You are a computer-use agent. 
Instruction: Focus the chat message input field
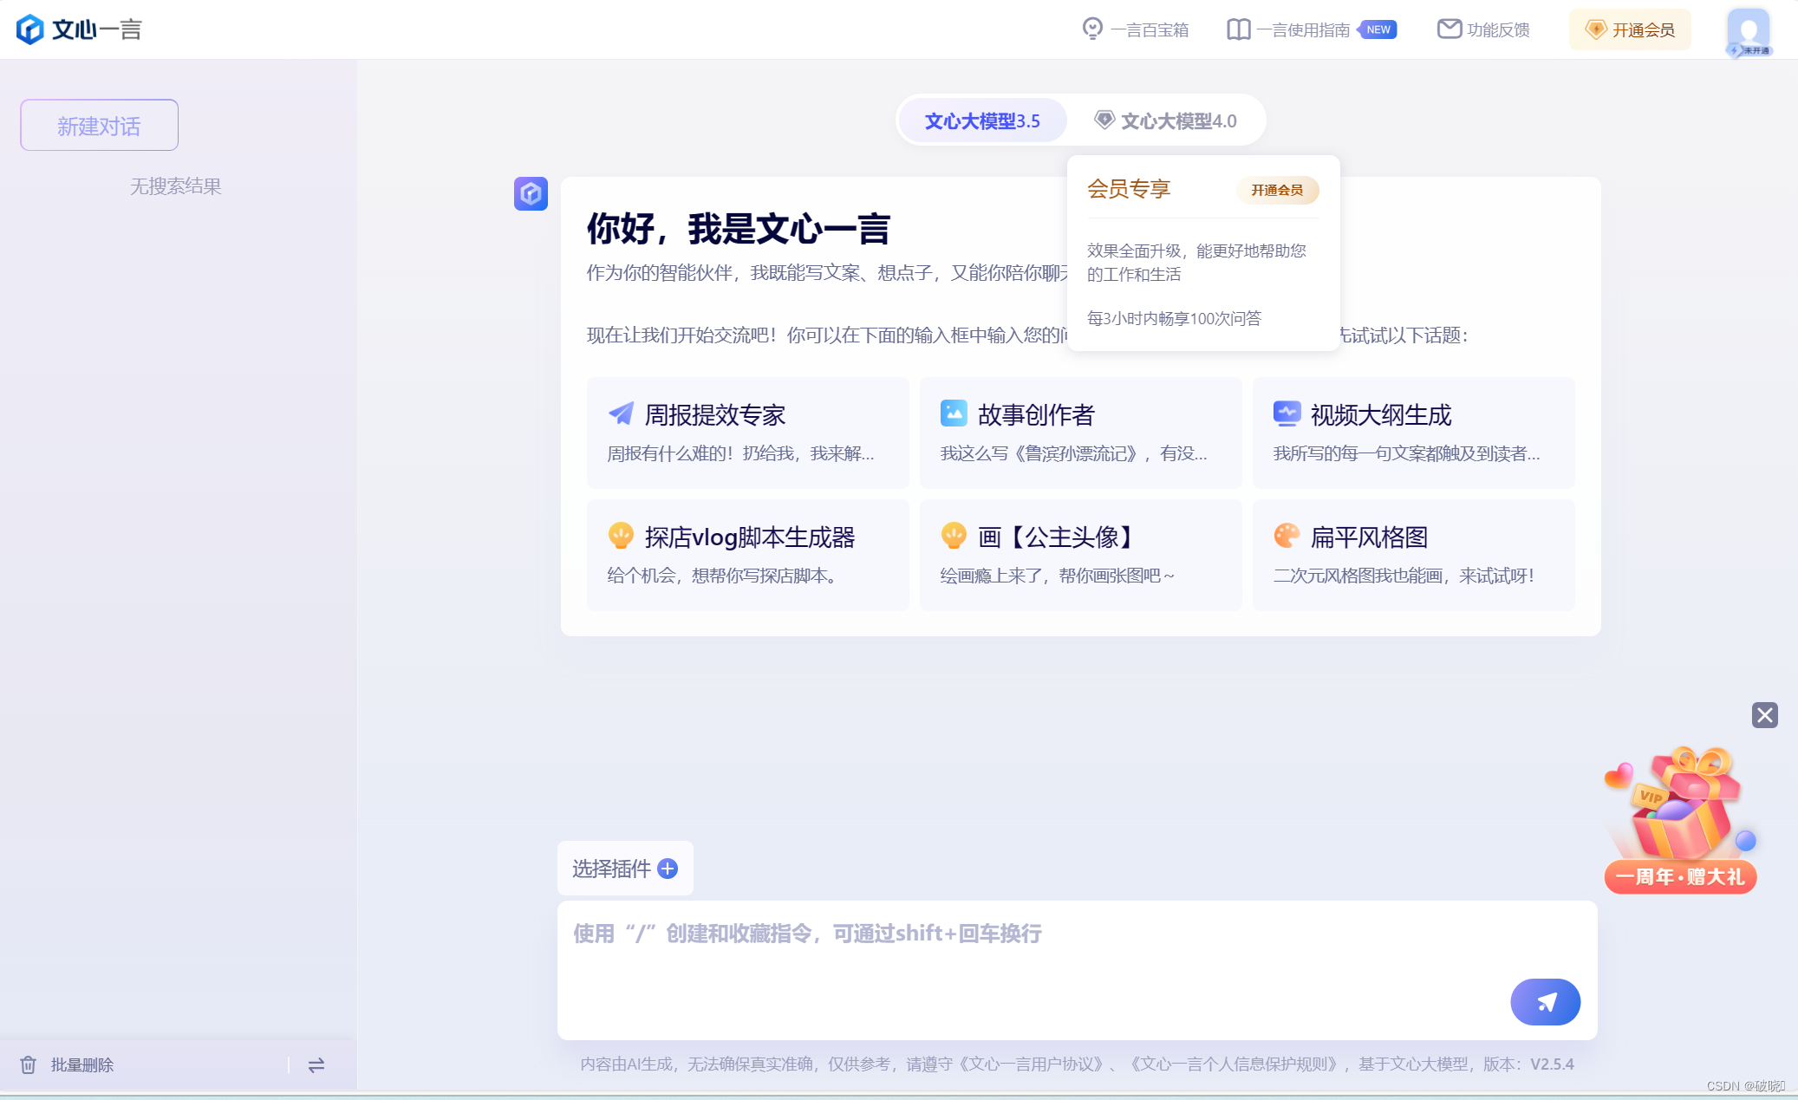[1077, 970]
